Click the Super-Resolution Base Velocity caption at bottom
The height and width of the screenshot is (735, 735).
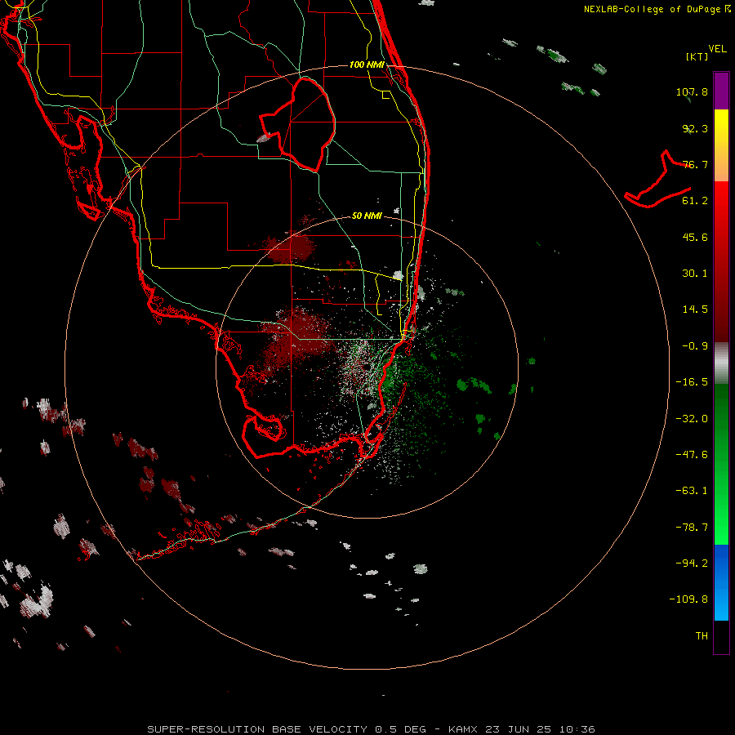(371, 729)
